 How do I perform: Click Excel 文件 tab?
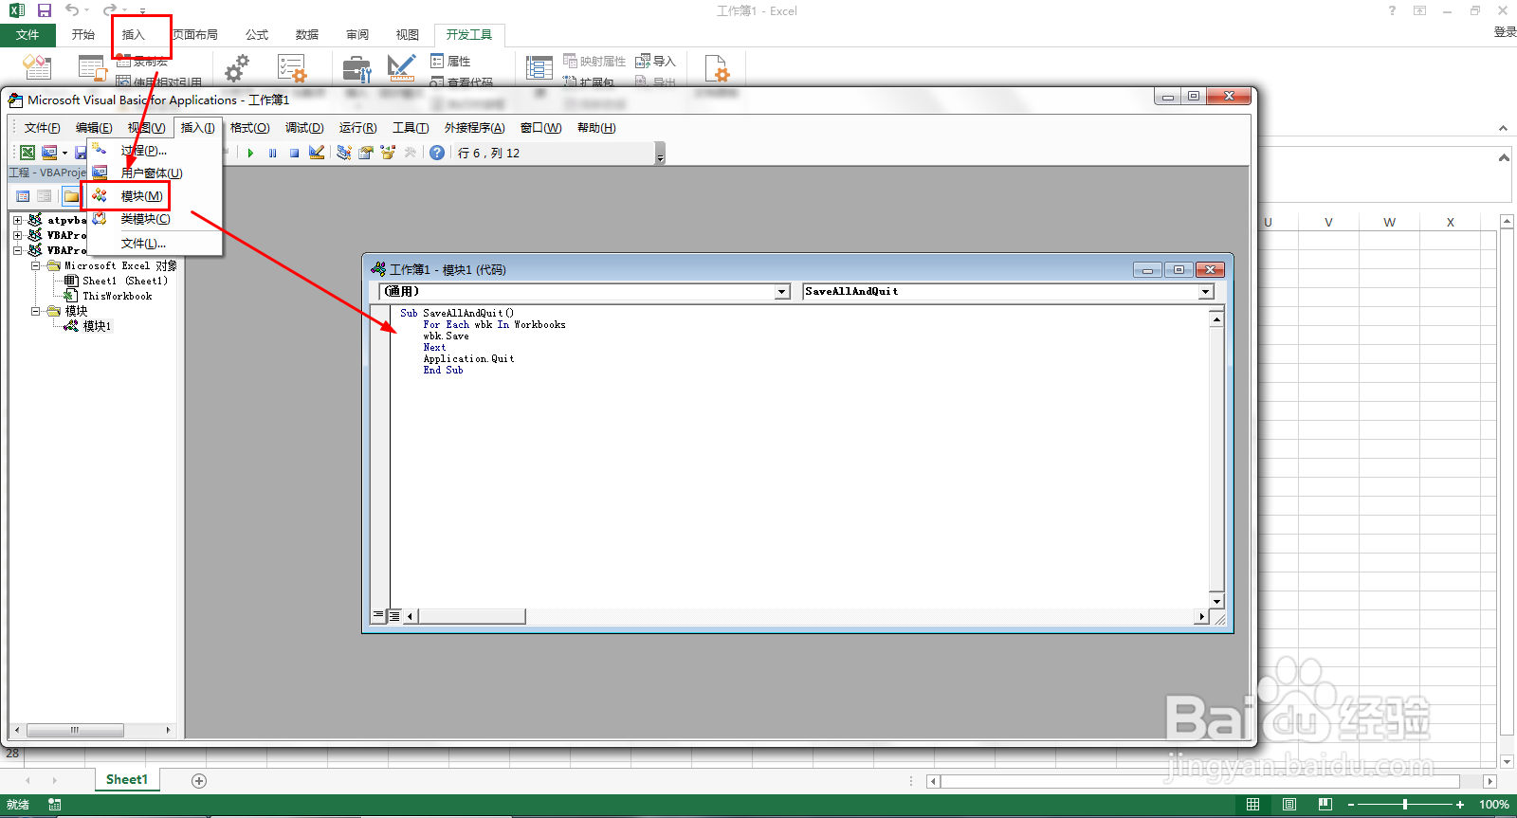point(27,35)
